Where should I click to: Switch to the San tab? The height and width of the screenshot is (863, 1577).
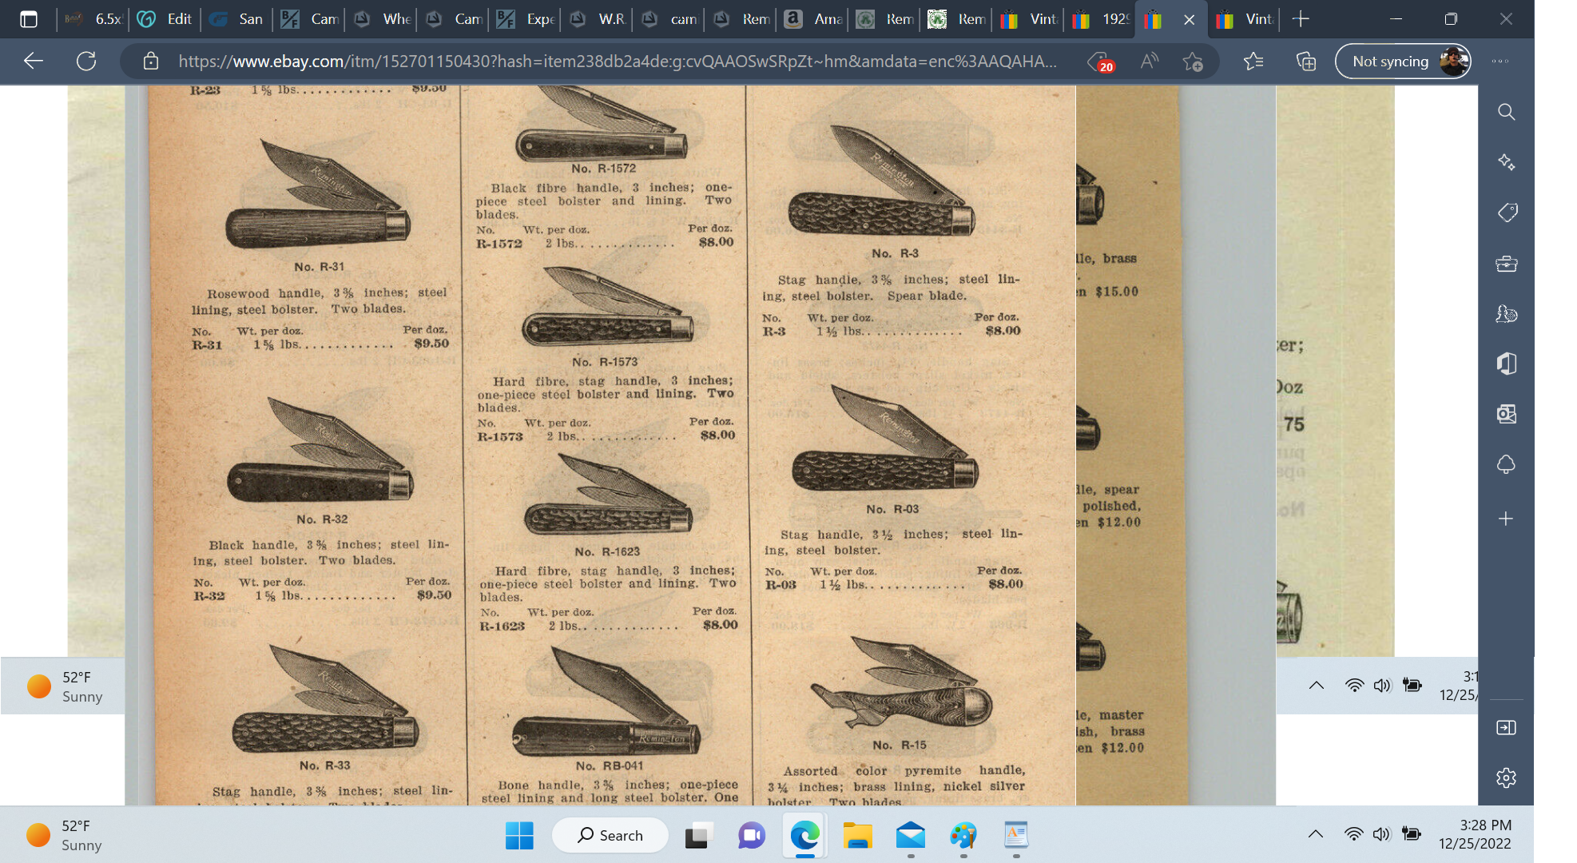tap(236, 19)
